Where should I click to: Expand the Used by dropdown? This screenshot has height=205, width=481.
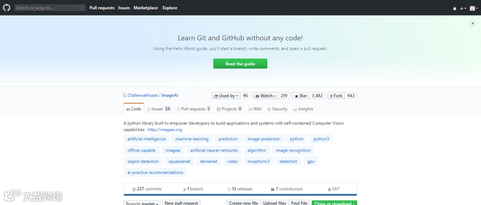pos(226,96)
